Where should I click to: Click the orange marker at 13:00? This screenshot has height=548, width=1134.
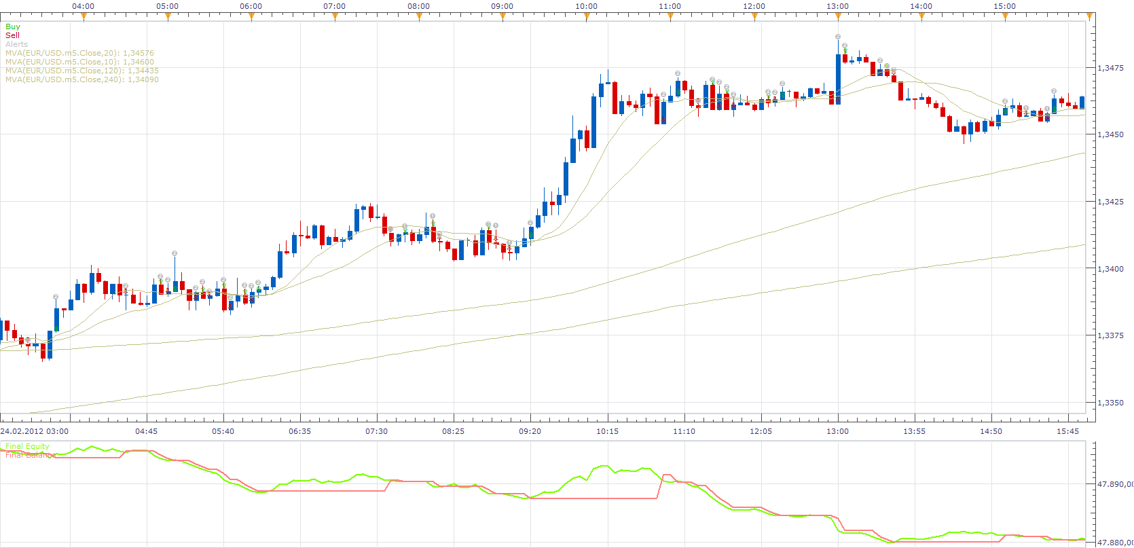(838, 18)
